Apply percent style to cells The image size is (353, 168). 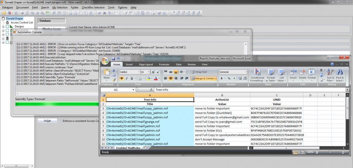pyautogui.click(x=229, y=78)
